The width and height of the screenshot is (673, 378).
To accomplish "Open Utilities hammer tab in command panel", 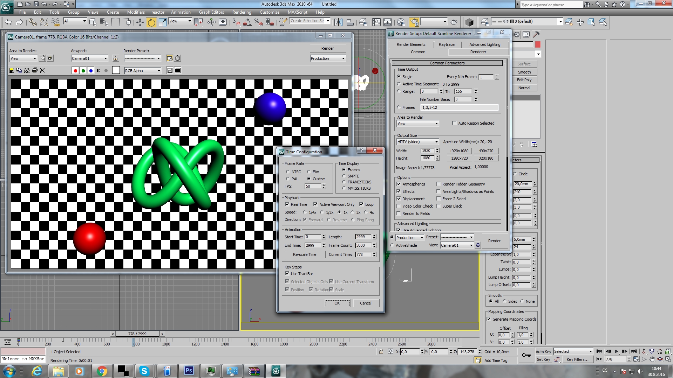I will point(536,34).
